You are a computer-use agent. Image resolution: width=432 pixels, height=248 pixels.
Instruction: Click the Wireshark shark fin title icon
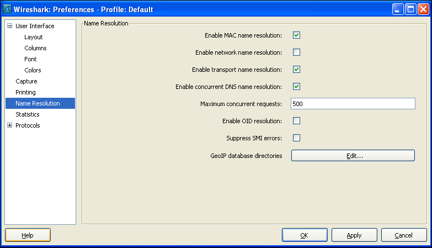point(7,9)
